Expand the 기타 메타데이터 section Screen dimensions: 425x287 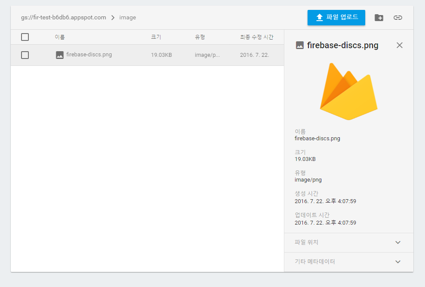(x=348, y=262)
